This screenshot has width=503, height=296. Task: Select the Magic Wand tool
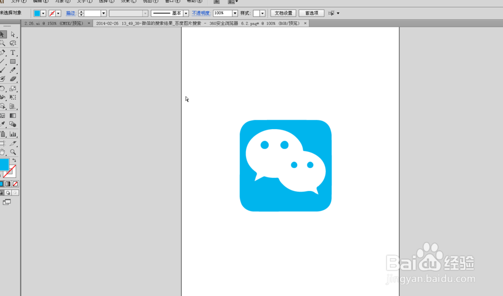point(3,43)
